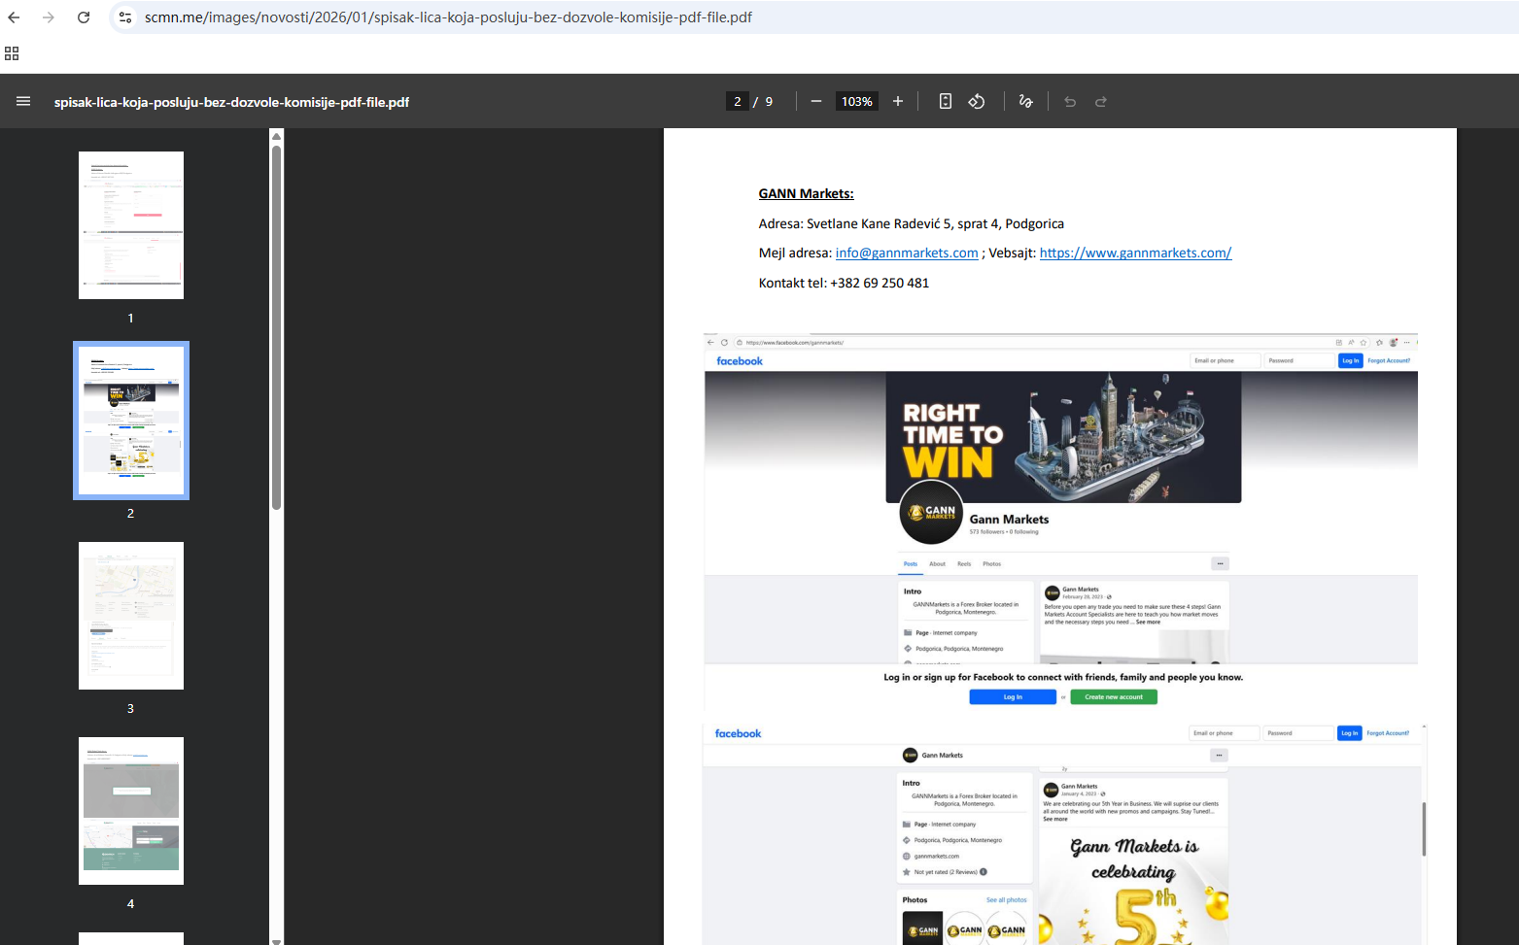Screen dimensions: 1519x945
Task: Reload the page with browser refresh
Action: (84, 17)
